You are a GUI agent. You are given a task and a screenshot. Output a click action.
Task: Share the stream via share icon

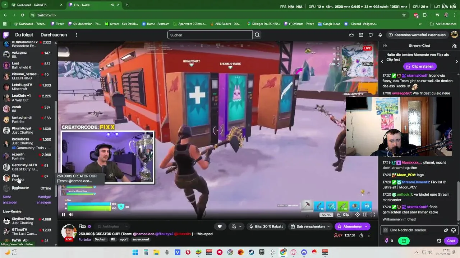coord(361,235)
